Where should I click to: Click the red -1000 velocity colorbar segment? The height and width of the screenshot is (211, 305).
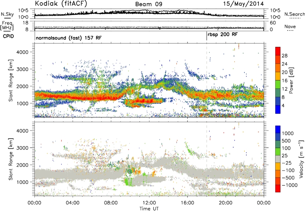278,189
